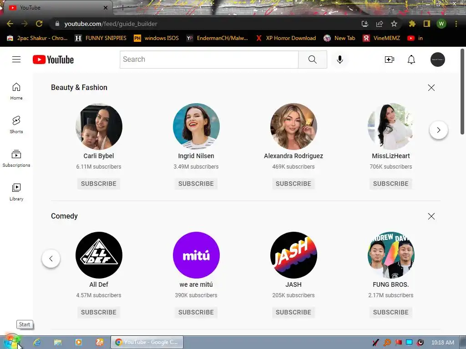
Task: Open All Def channel logo
Action: point(99,255)
